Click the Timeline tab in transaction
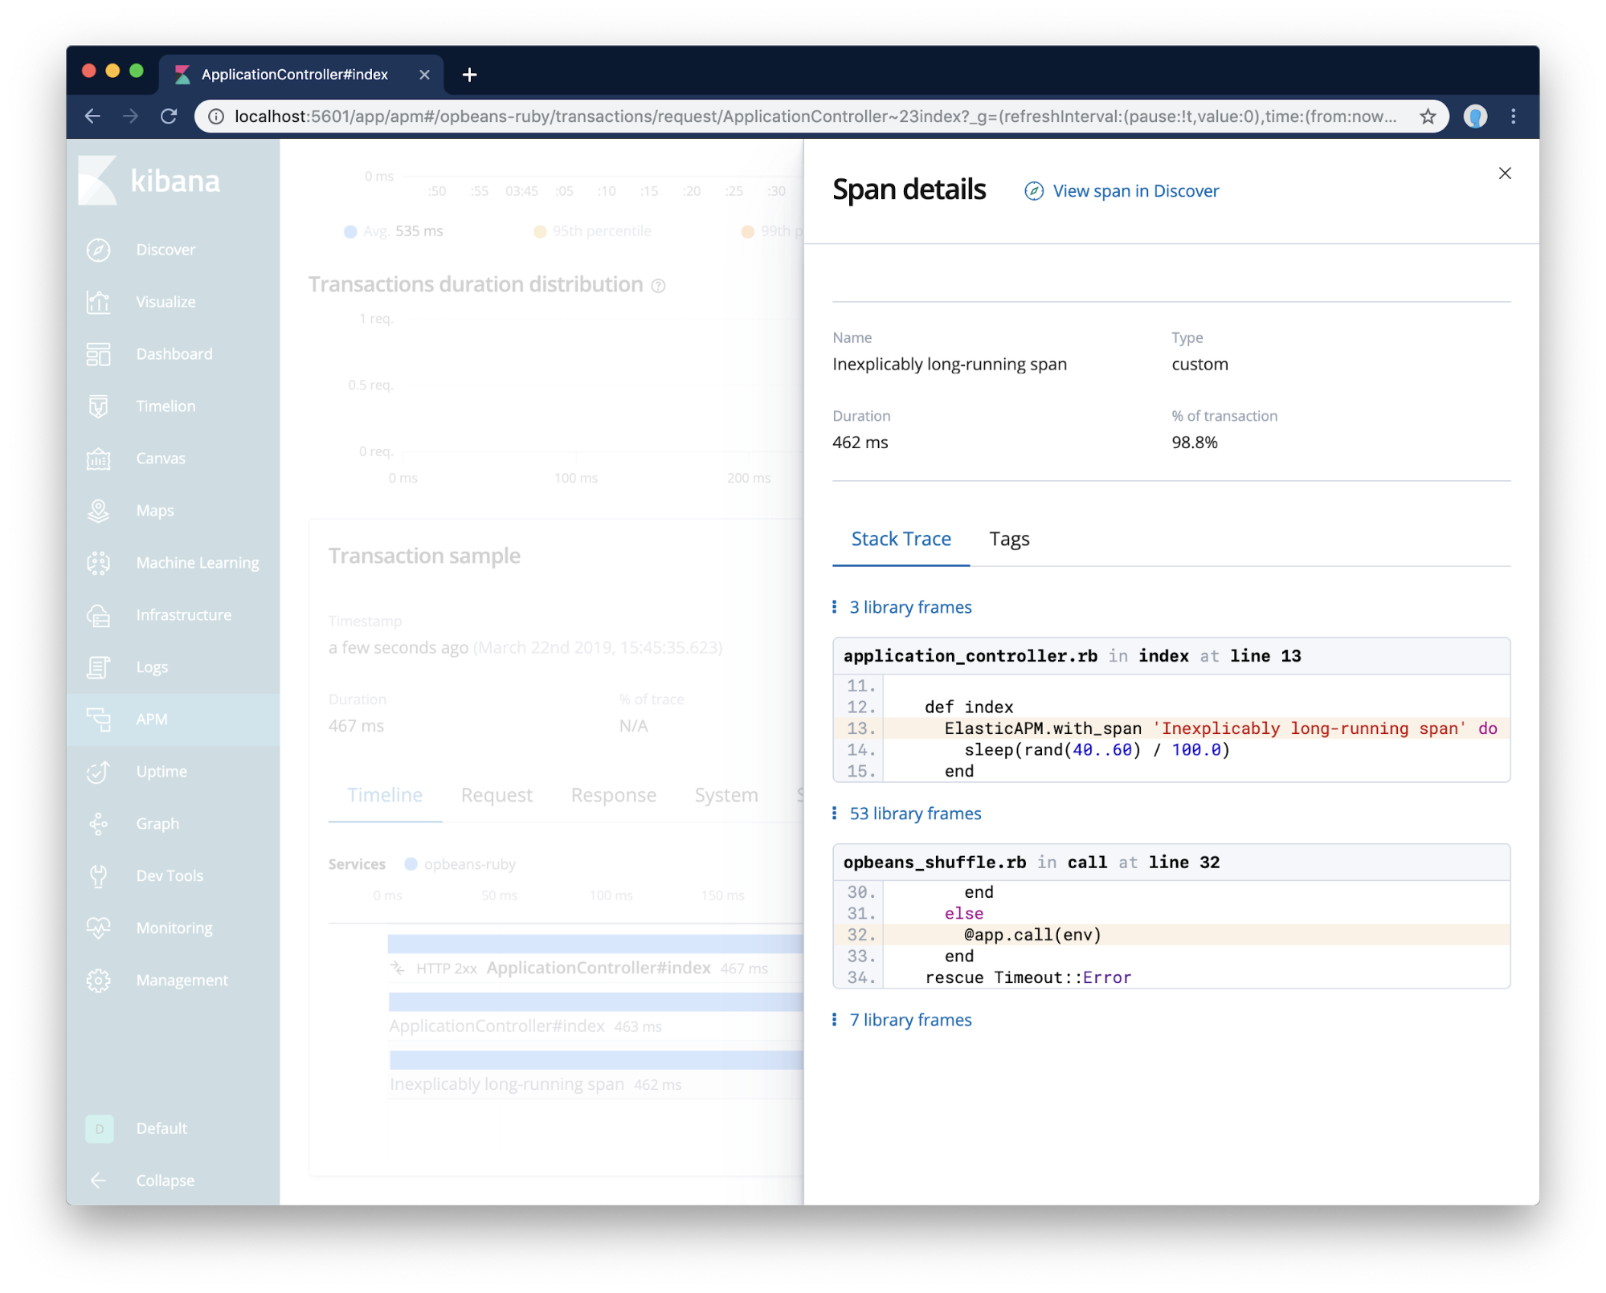Image resolution: width=1606 pixels, height=1293 pixels. tap(382, 793)
